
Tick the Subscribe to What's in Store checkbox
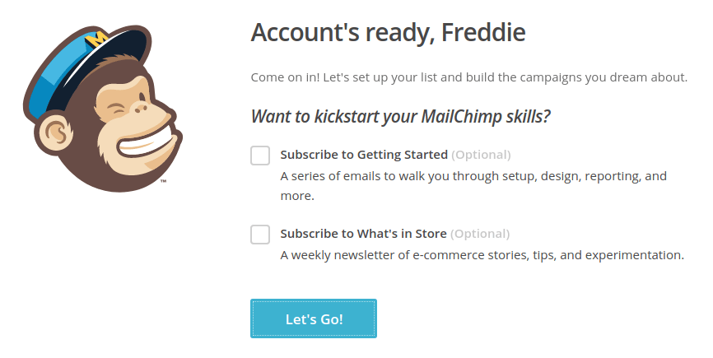260,235
